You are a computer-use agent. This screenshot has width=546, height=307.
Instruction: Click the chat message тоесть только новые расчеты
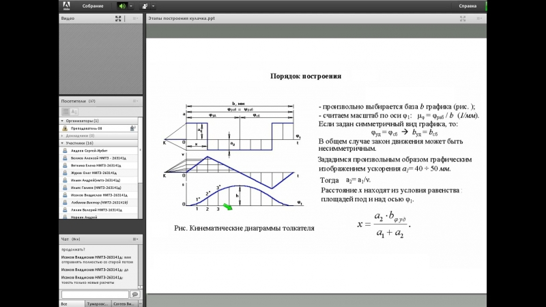(x=88, y=282)
